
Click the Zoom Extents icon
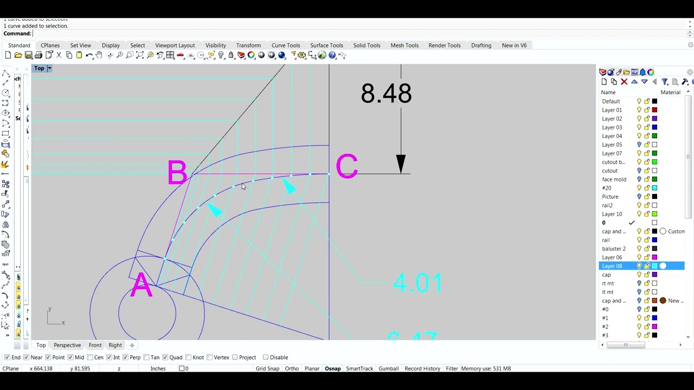pyautogui.click(x=140, y=55)
